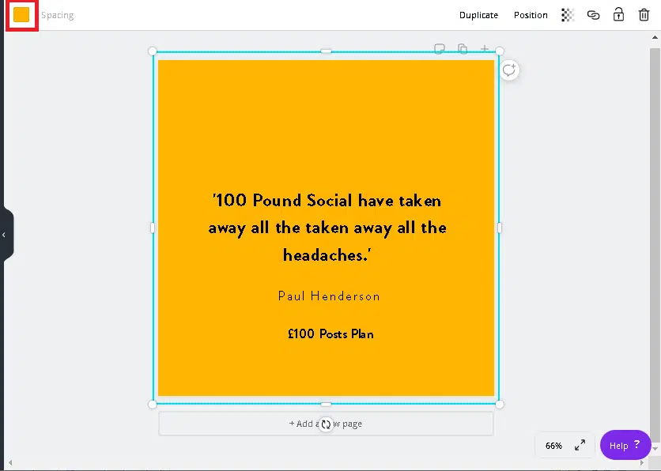Select the £100 Posts Plan text

[x=331, y=334]
